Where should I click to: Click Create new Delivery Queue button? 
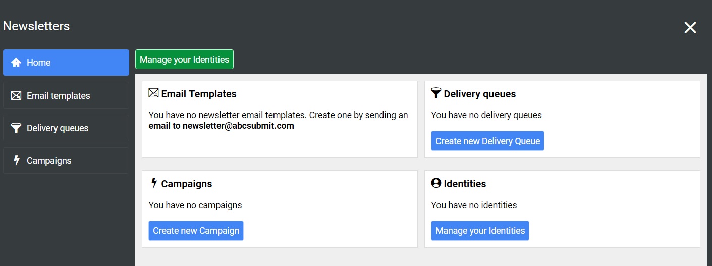(487, 141)
